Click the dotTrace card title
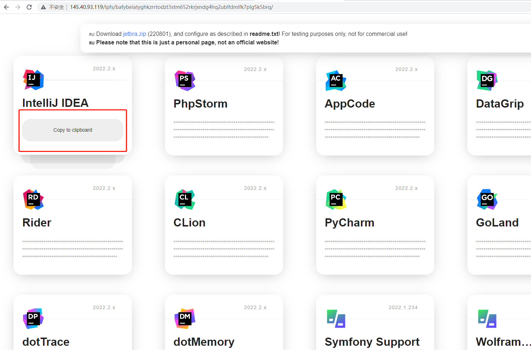The height and width of the screenshot is (350, 531). (x=46, y=342)
